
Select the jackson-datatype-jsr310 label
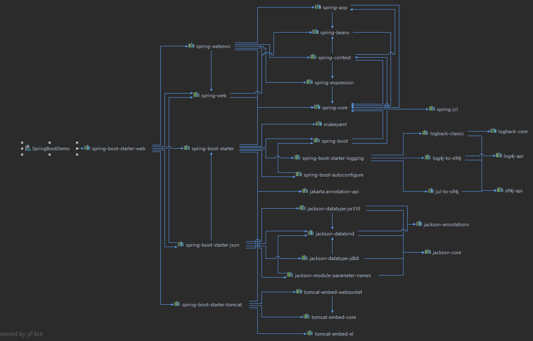334,208
